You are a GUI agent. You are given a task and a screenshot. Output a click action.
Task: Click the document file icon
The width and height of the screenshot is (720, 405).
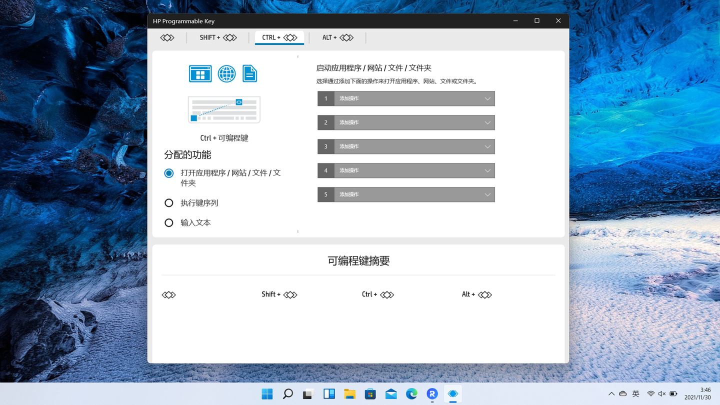click(249, 73)
